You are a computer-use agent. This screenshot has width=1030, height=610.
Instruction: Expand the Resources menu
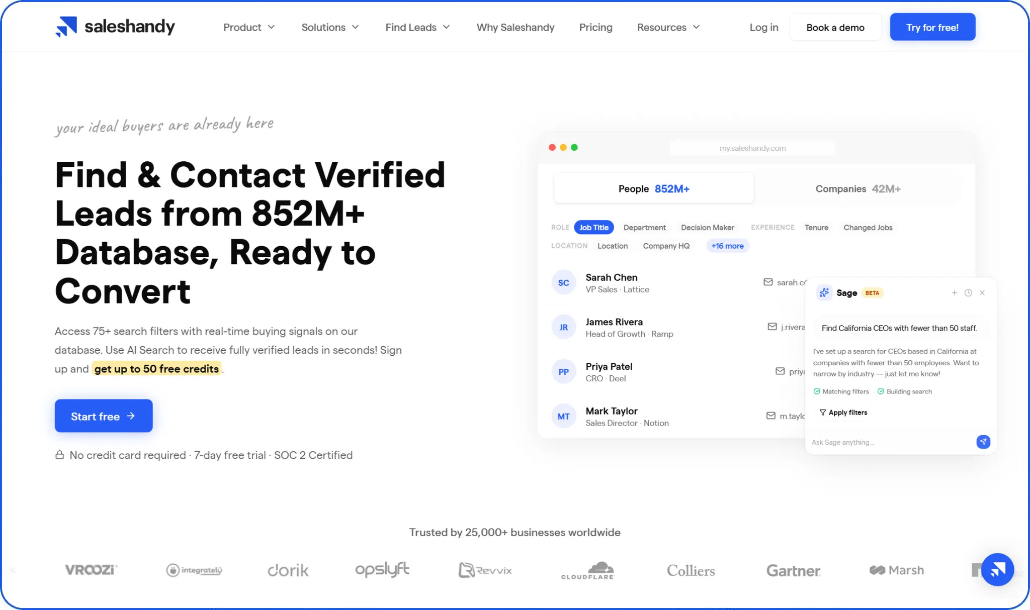(668, 27)
